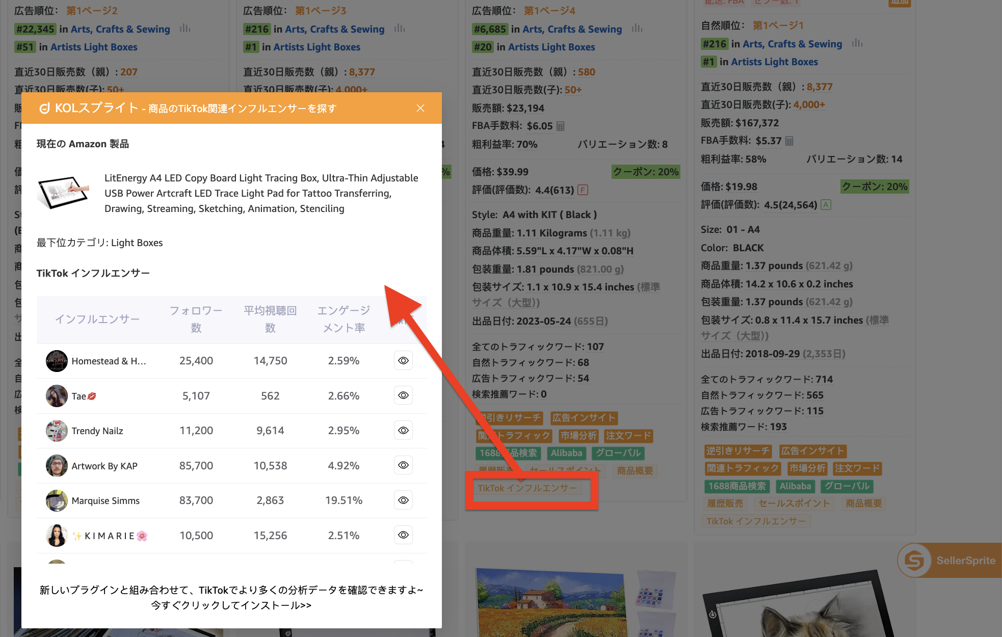Open Artists Light Boxes link beside #20
1002x637 pixels.
pos(551,47)
